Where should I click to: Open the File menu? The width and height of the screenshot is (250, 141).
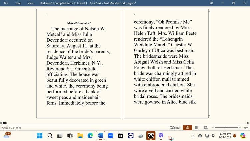tap(6, 3)
